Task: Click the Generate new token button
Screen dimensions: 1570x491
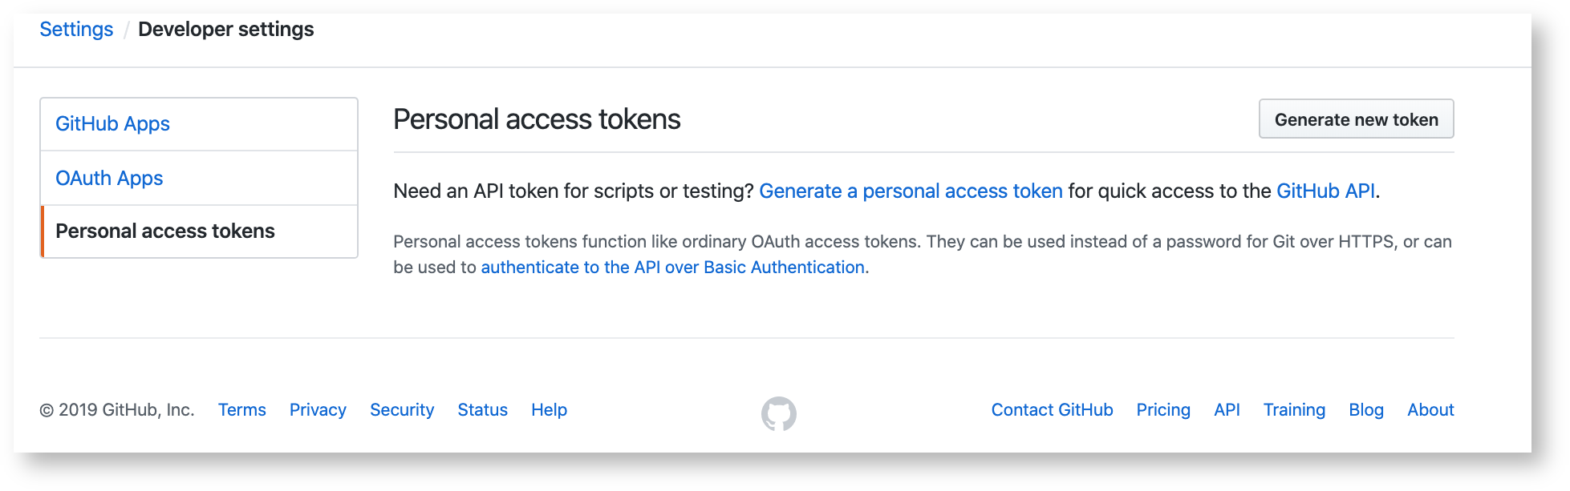Action: click(1356, 119)
